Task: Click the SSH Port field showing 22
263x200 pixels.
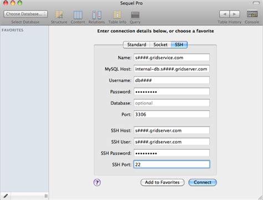Action: 171,165
